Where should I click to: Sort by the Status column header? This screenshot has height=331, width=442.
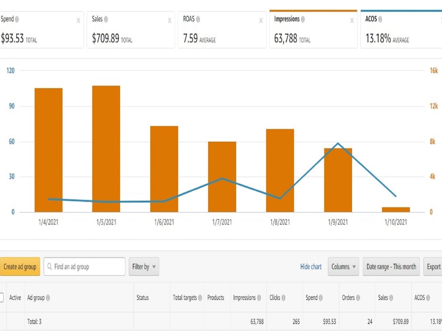143,297
